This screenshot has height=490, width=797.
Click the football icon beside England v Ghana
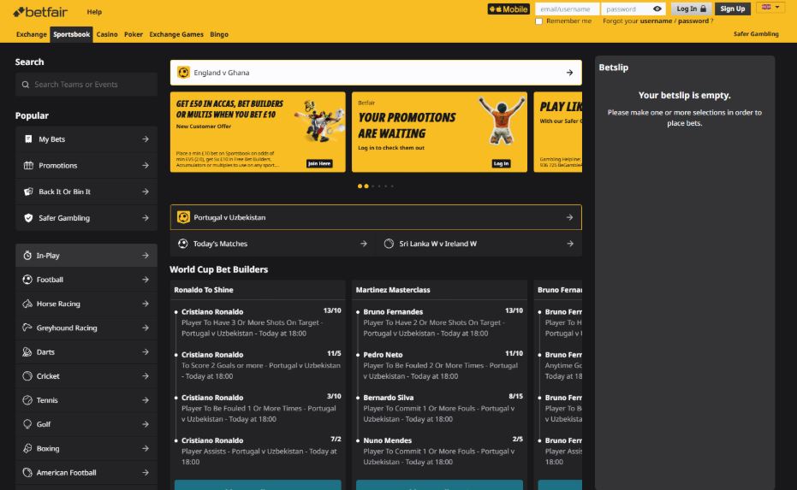click(183, 73)
